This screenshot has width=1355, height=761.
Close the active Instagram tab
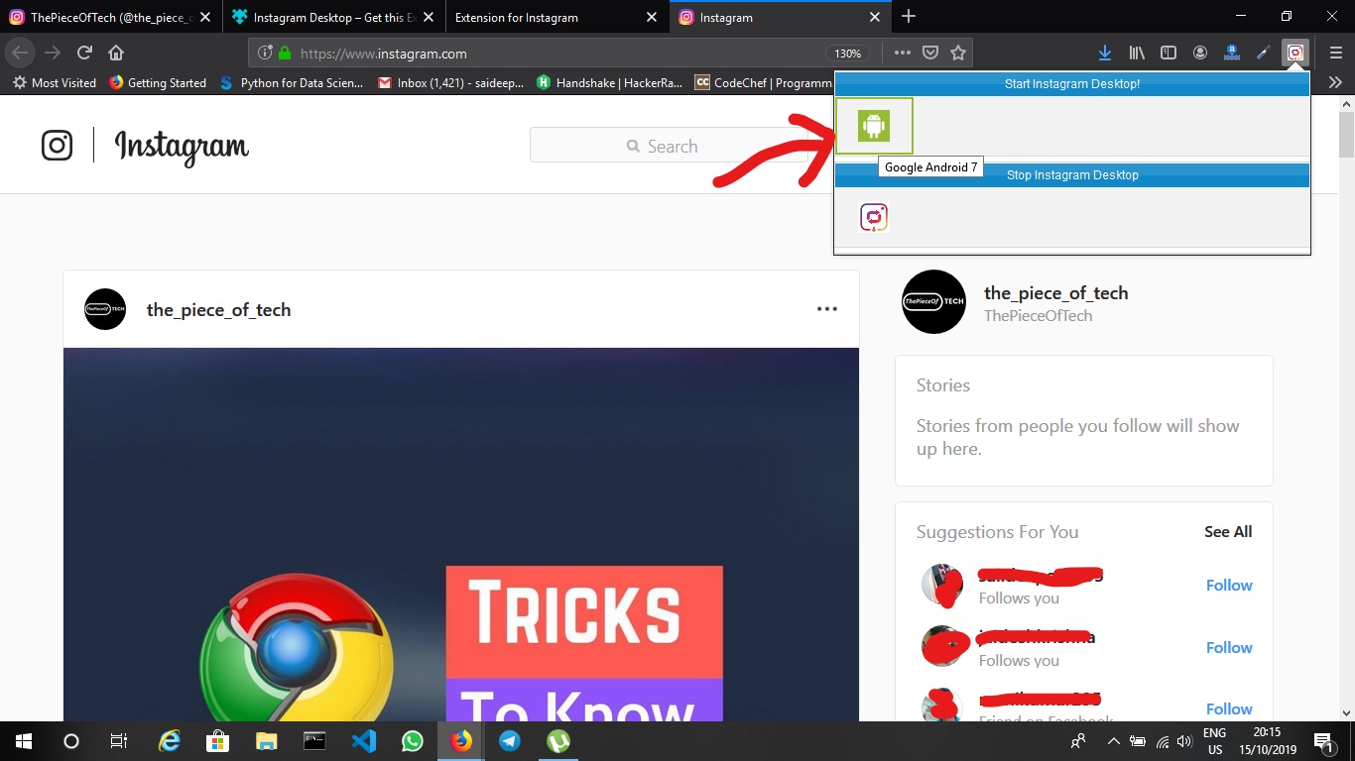click(874, 17)
